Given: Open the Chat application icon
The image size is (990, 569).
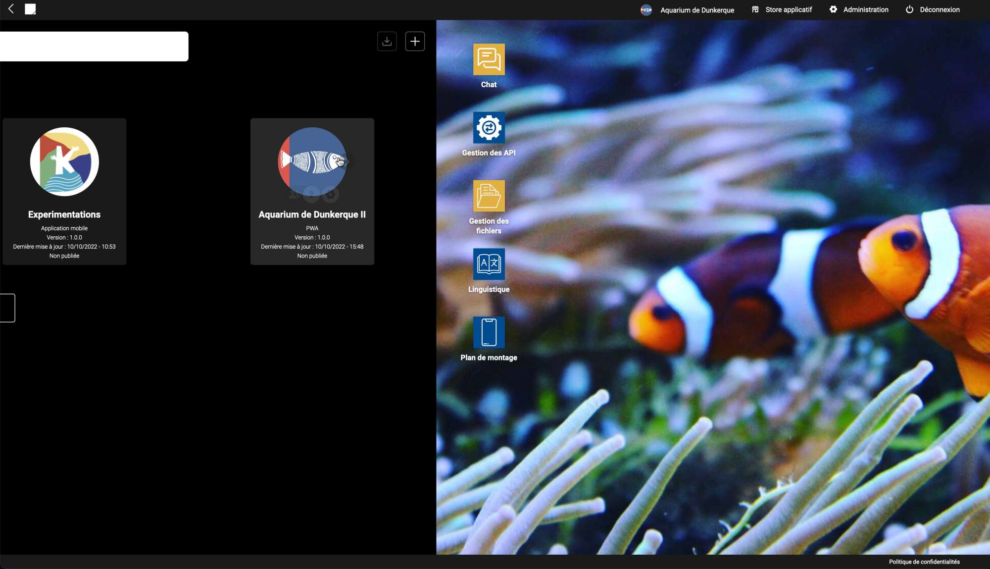Looking at the screenshot, I should click(489, 59).
